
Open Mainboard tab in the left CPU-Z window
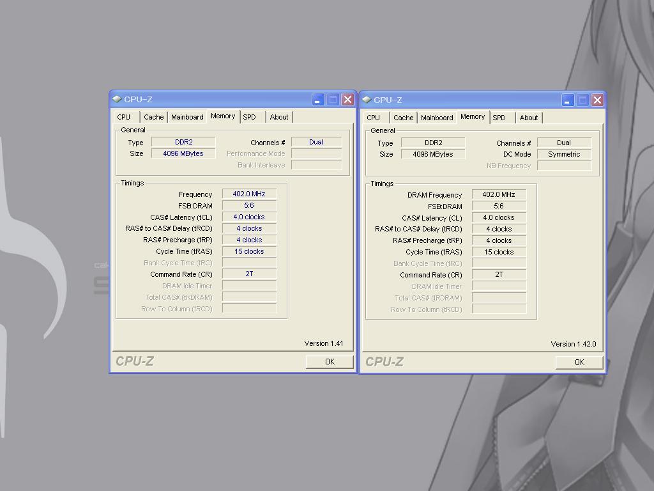coord(187,118)
